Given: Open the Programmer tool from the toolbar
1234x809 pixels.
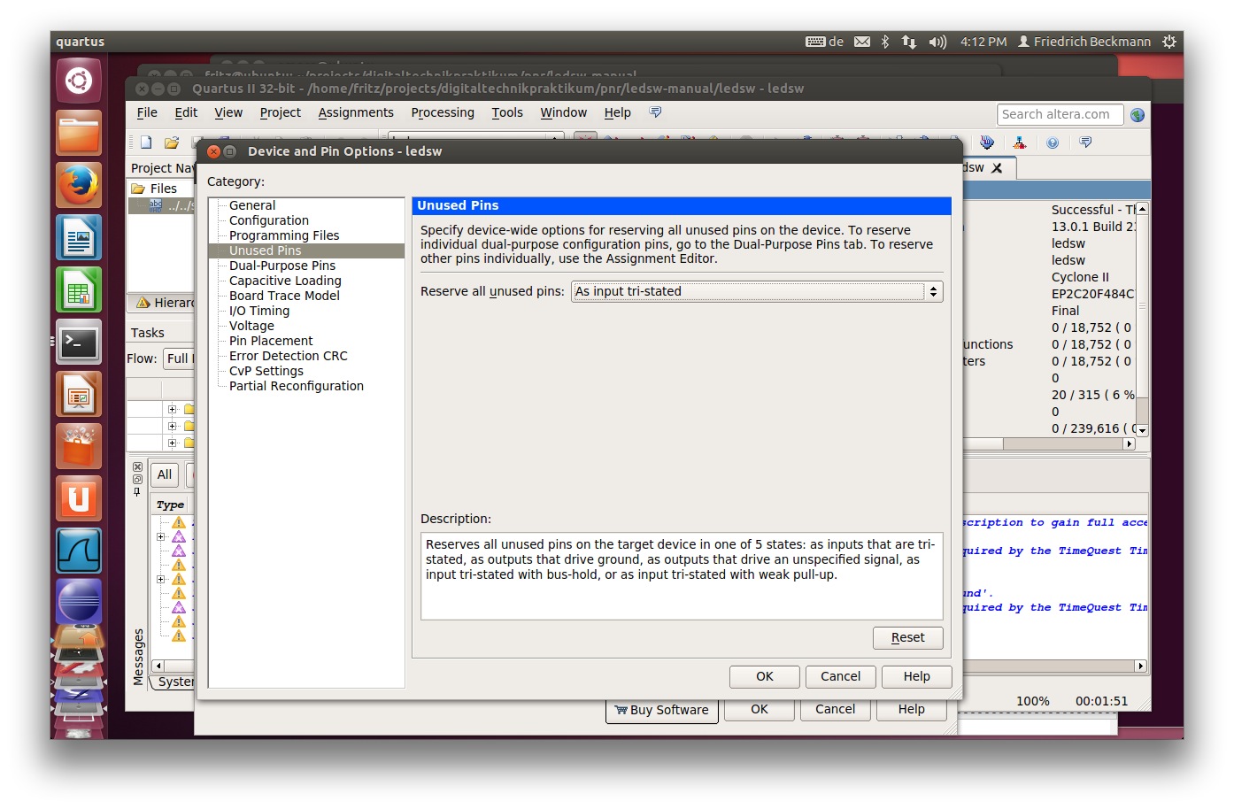Looking at the screenshot, I should (x=987, y=143).
